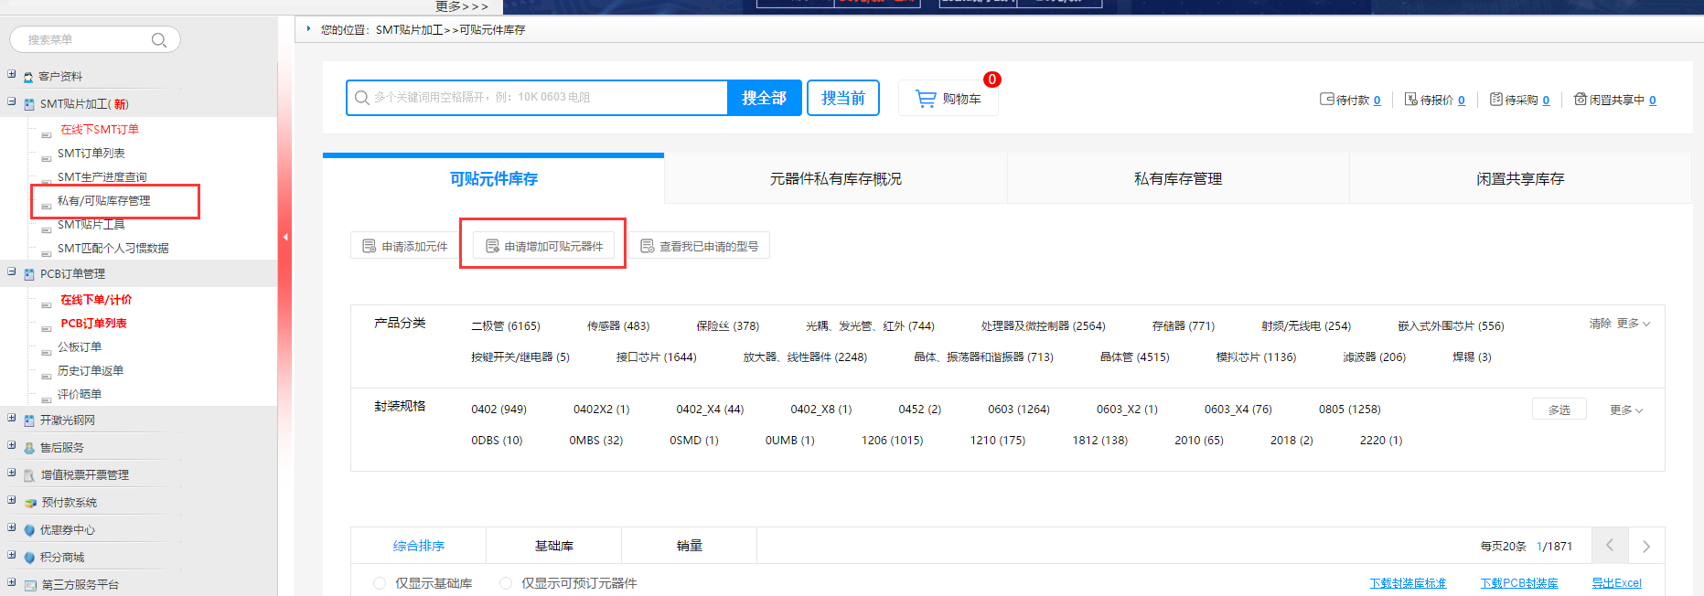Click the 待付款 wallet icon
Screen dimensions: 1704x596
coord(1326,100)
